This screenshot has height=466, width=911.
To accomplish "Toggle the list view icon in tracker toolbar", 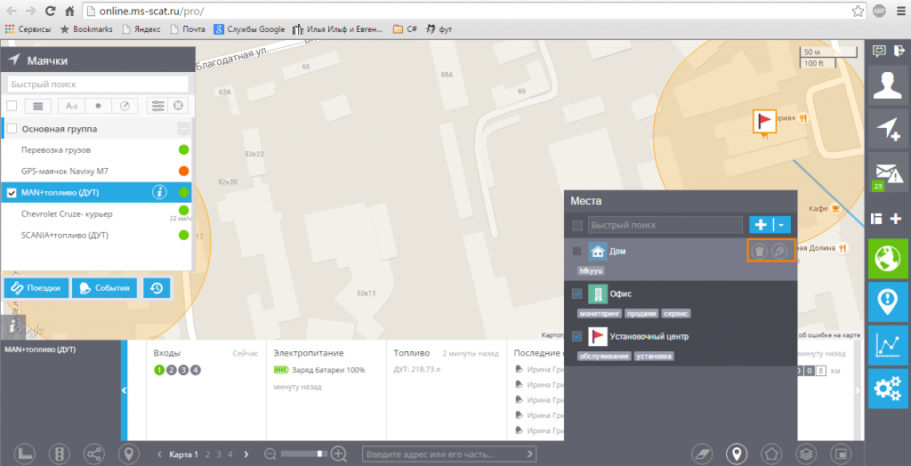I will pyautogui.click(x=38, y=106).
